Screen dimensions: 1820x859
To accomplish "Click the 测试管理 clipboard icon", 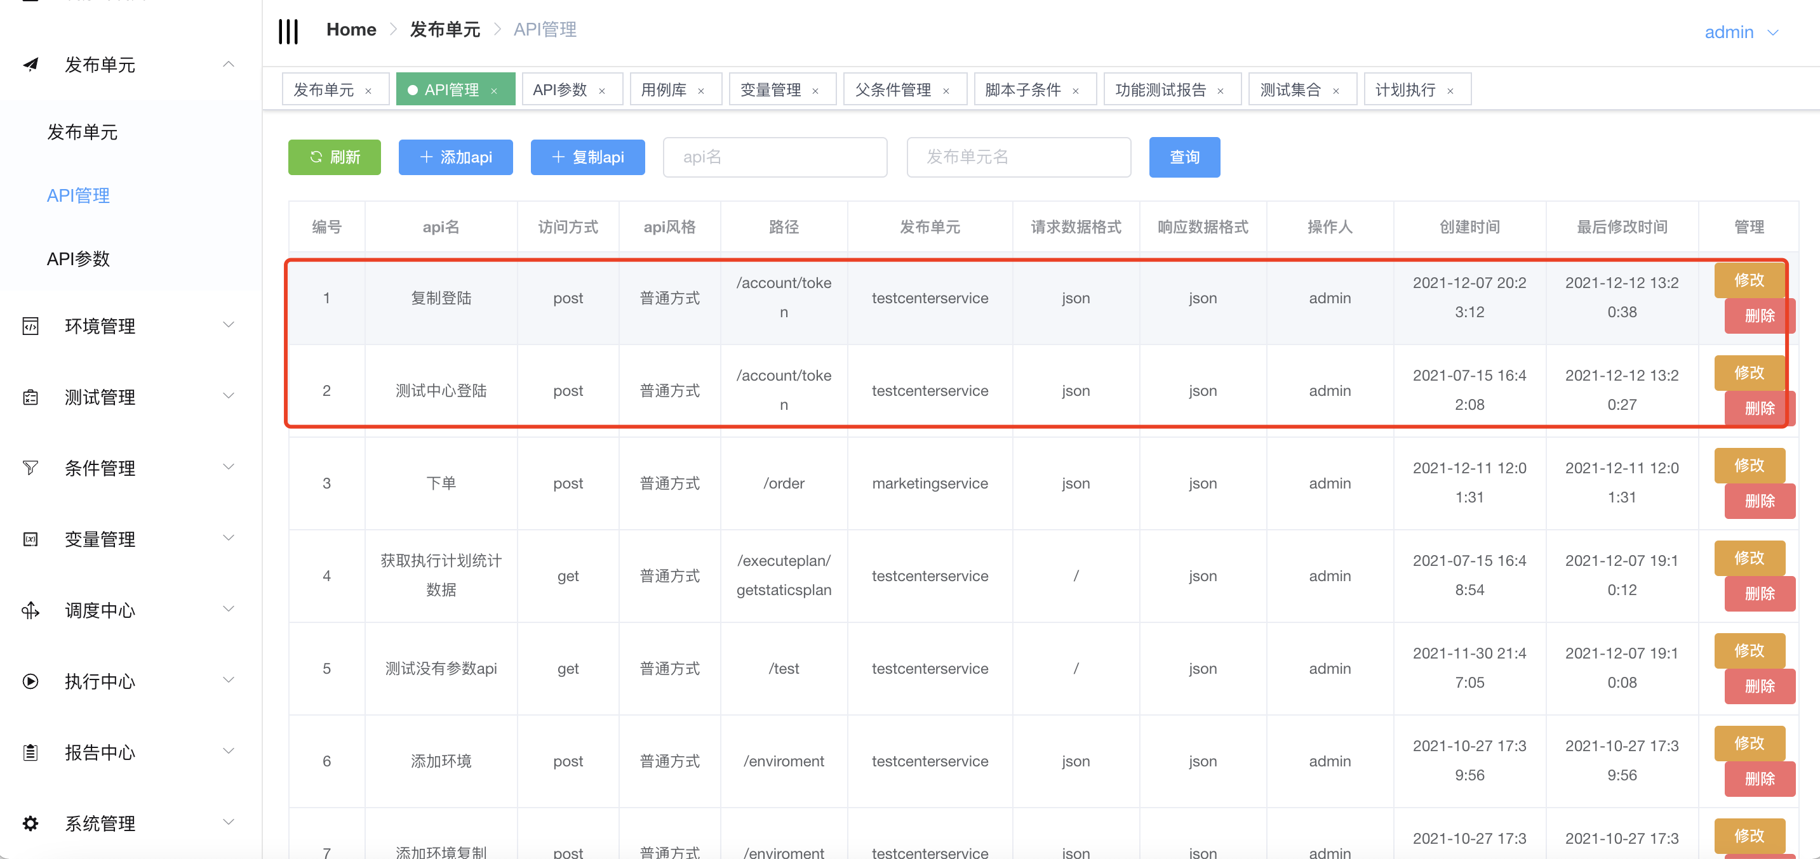I will 30,397.
